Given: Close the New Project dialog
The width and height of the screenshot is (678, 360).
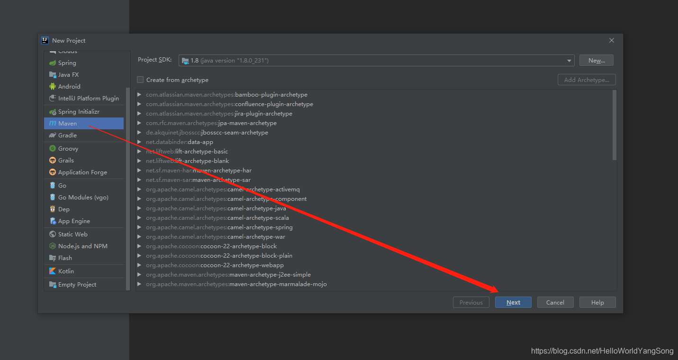Looking at the screenshot, I should [612, 41].
